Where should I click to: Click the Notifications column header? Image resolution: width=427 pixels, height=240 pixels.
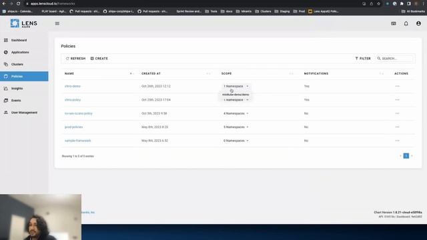click(x=316, y=73)
